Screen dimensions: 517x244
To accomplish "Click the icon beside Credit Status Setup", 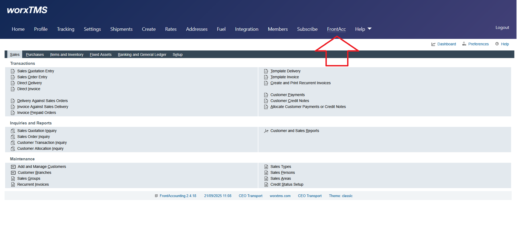I will 266,185.
